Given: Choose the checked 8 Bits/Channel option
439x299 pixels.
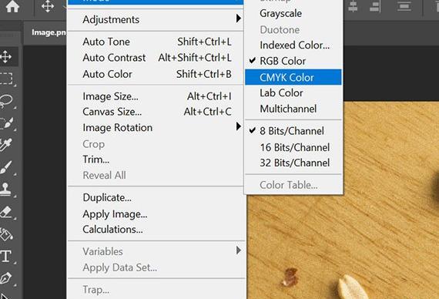Looking at the screenshot, I should coord(293,131).
